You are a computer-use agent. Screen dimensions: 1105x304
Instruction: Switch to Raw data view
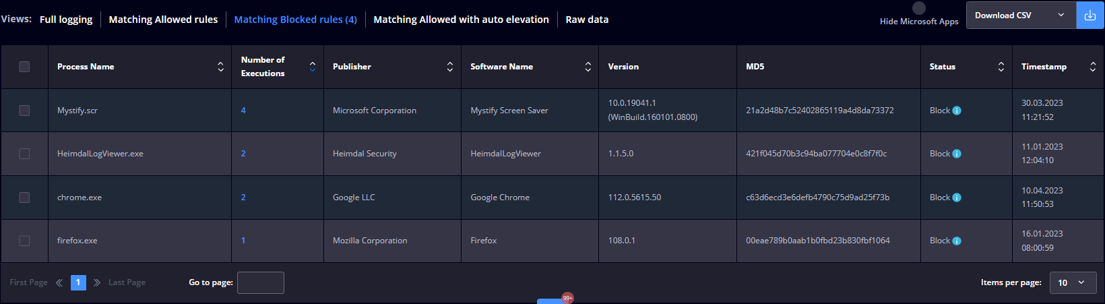[587, 20]
